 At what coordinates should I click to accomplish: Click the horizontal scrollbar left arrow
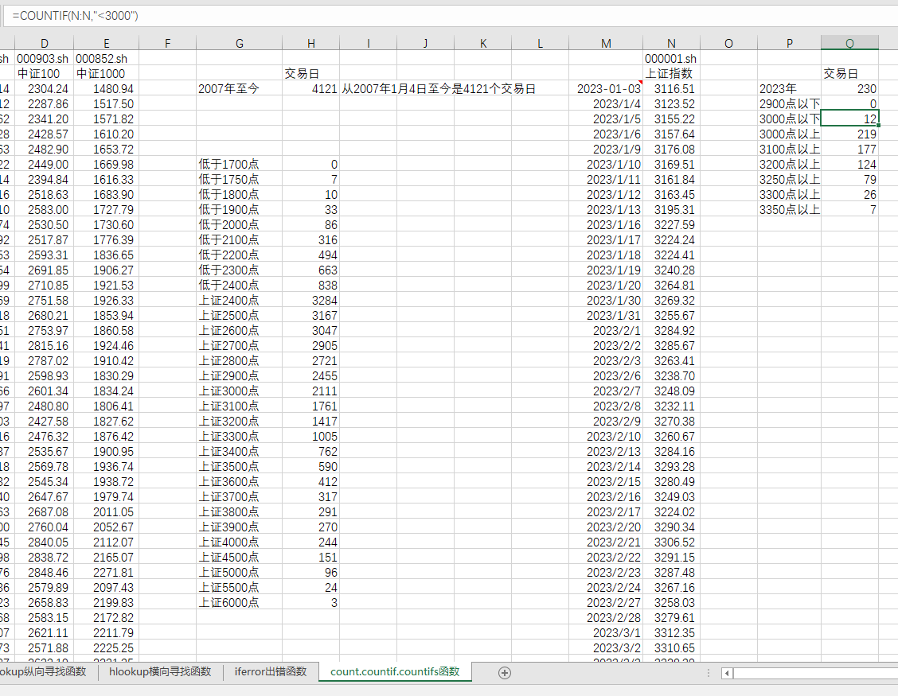tap(727, 674)
